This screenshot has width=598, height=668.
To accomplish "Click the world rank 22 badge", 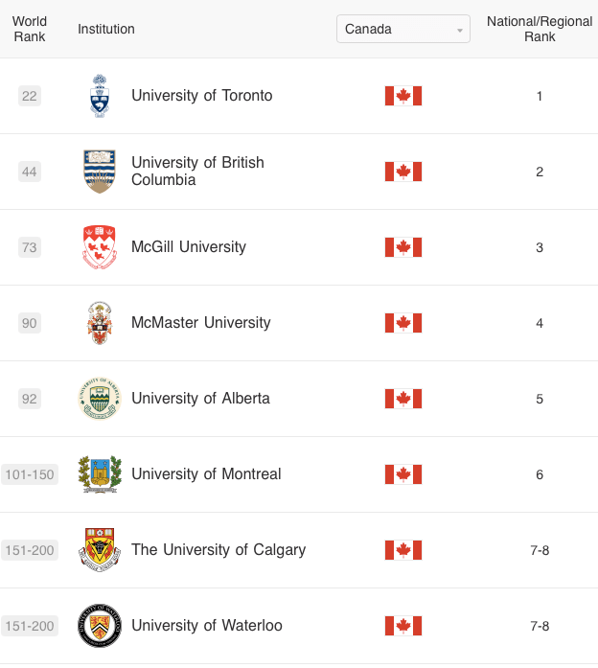I will 30,96.
